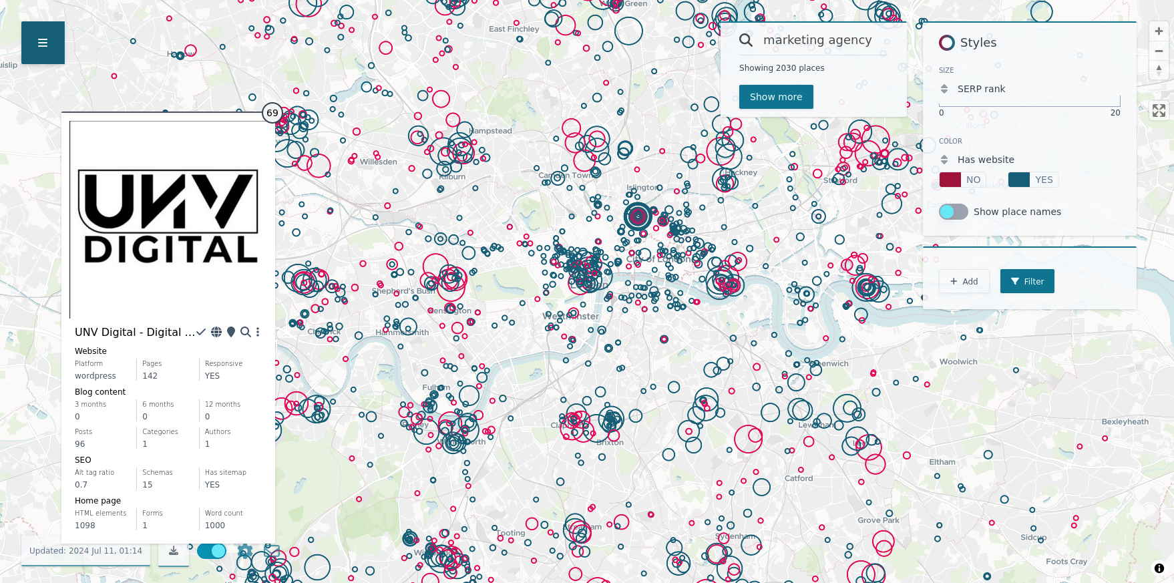
Task: Zoom in on the map
Action: coord(1159,31)
